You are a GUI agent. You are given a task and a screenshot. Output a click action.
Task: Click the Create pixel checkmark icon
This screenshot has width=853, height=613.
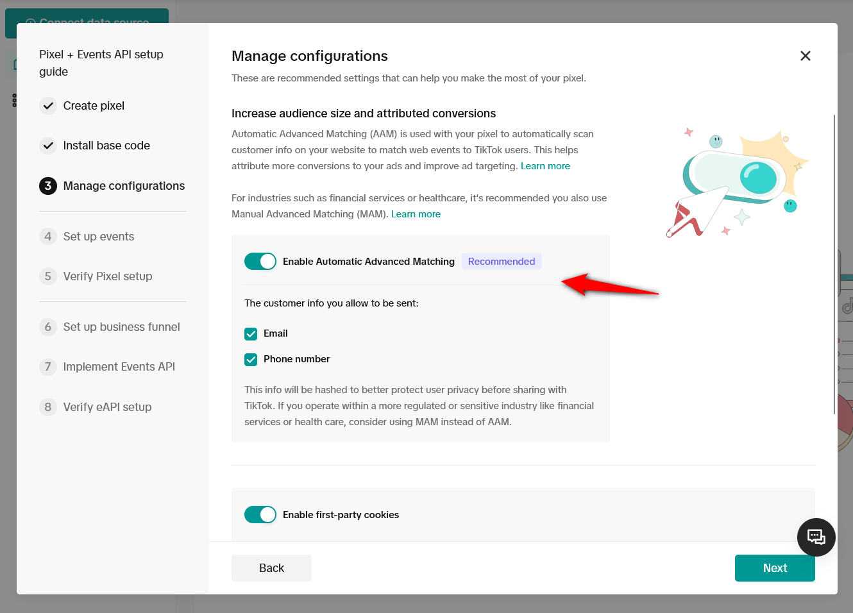tap(48, 106)
